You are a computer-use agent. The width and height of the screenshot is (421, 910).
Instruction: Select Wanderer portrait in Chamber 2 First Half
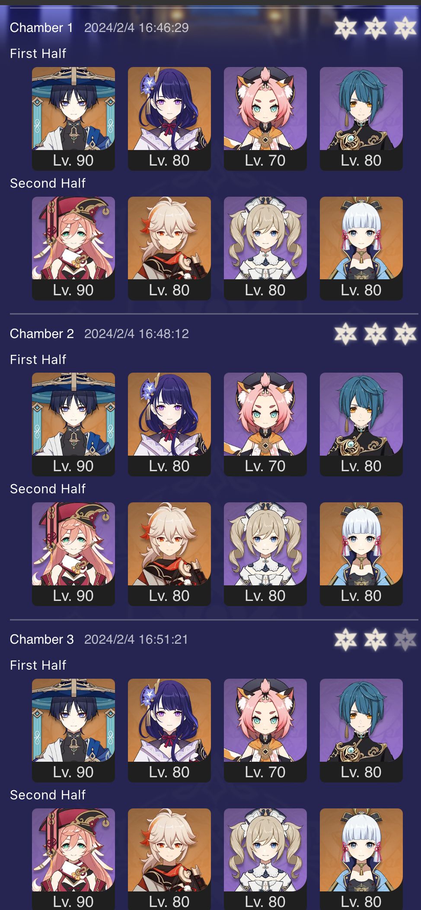point(73,424)
